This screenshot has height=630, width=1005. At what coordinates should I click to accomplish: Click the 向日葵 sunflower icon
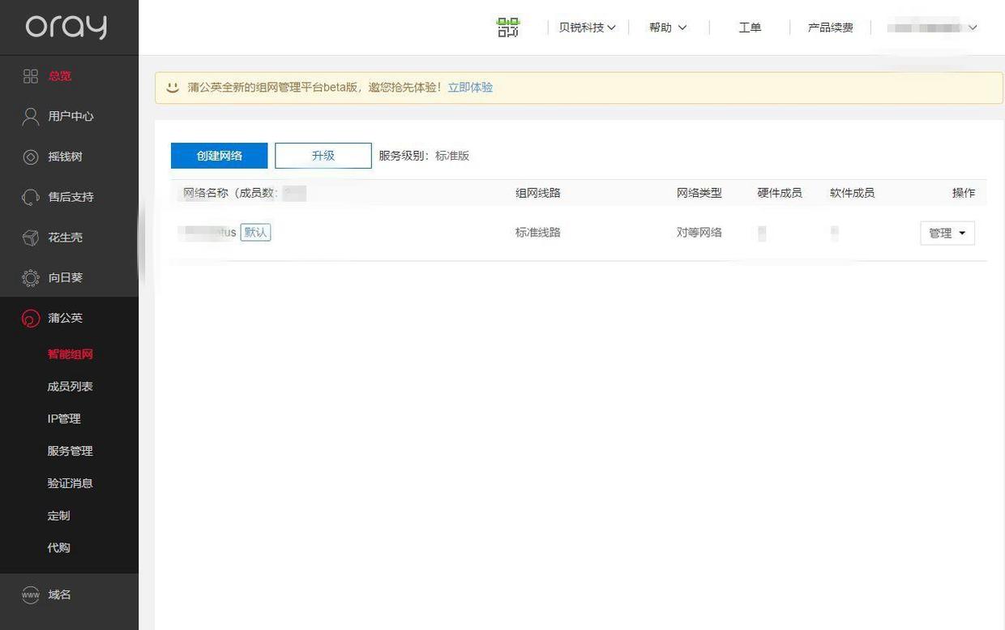click(31, 277)
